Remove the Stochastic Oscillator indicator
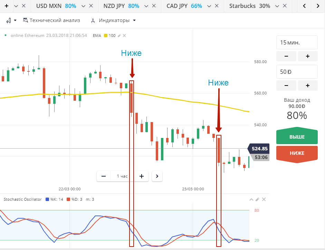Viewport: 325px width, 250px height. click(x=264, y=199)
